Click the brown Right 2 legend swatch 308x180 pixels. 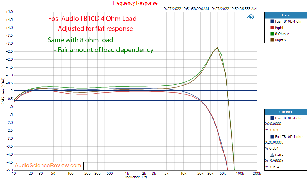click(x=272, y=40)
